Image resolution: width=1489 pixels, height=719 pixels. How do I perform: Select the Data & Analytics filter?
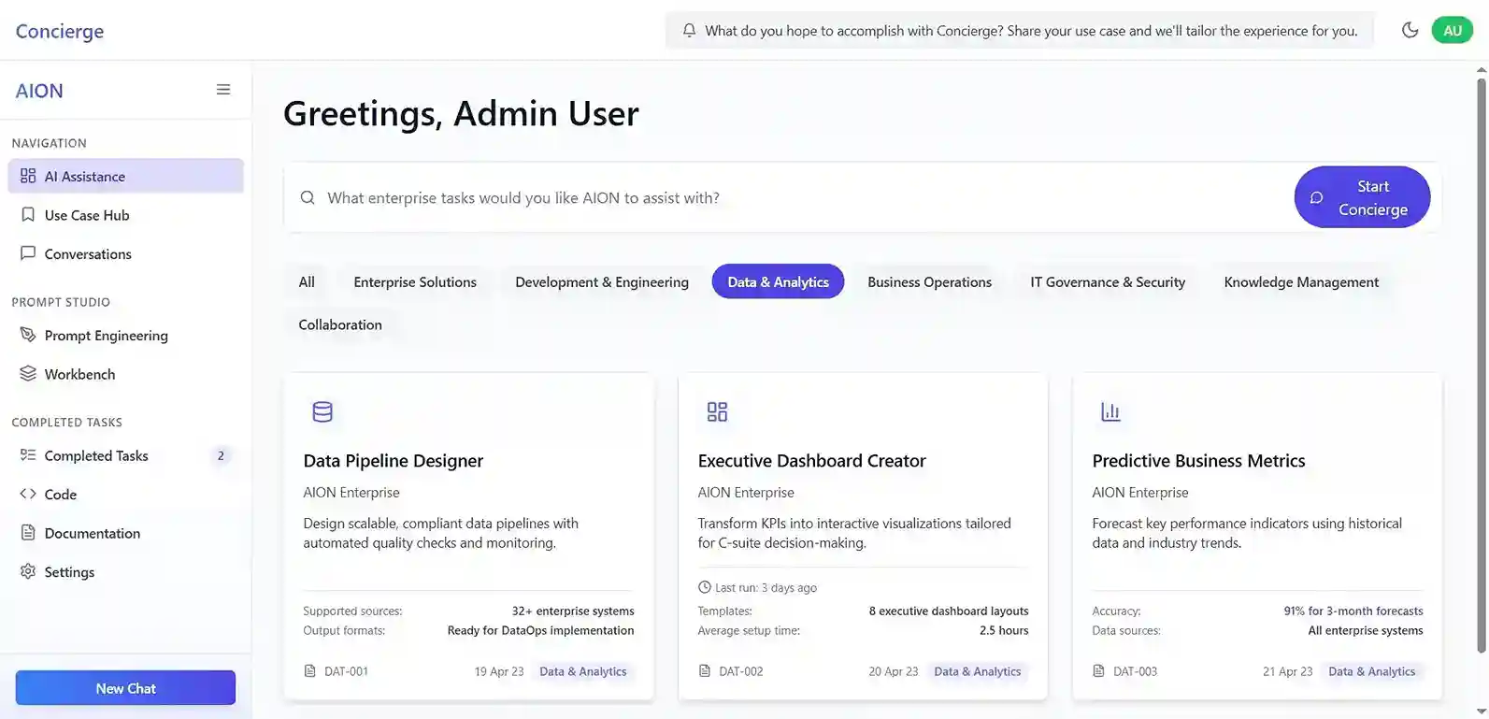click(x=778, y=281)
